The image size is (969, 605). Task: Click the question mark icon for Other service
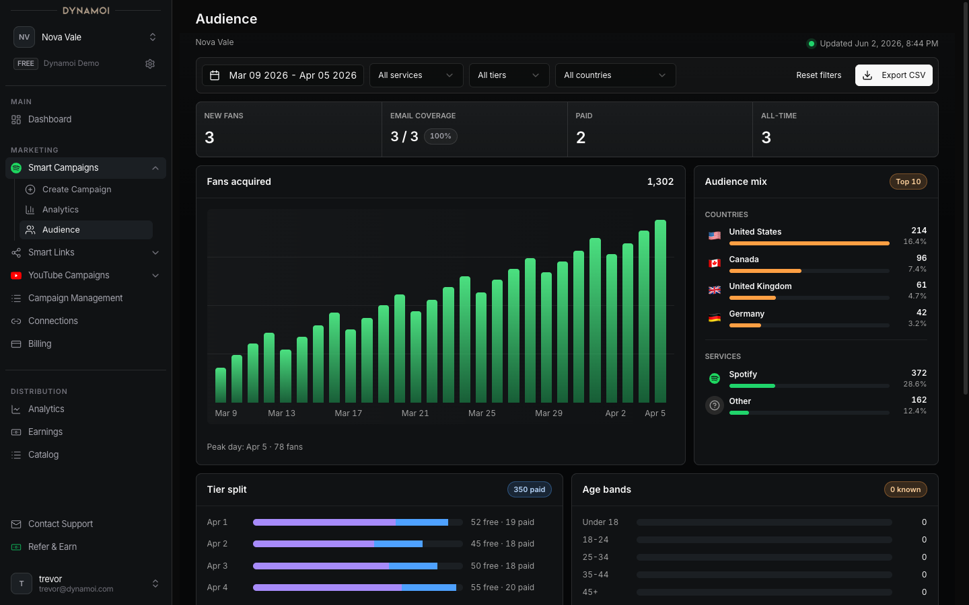click(715, 405)
